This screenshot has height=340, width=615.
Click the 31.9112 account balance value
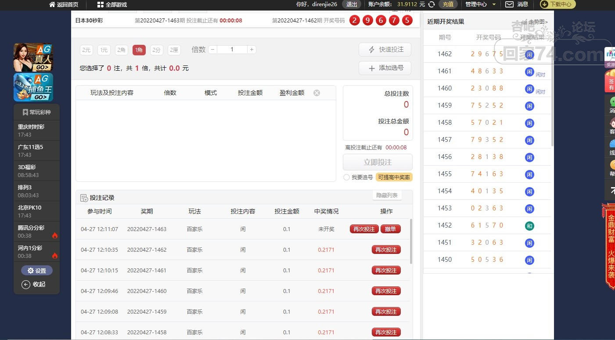pyautogui.click(x=408, y=4)
